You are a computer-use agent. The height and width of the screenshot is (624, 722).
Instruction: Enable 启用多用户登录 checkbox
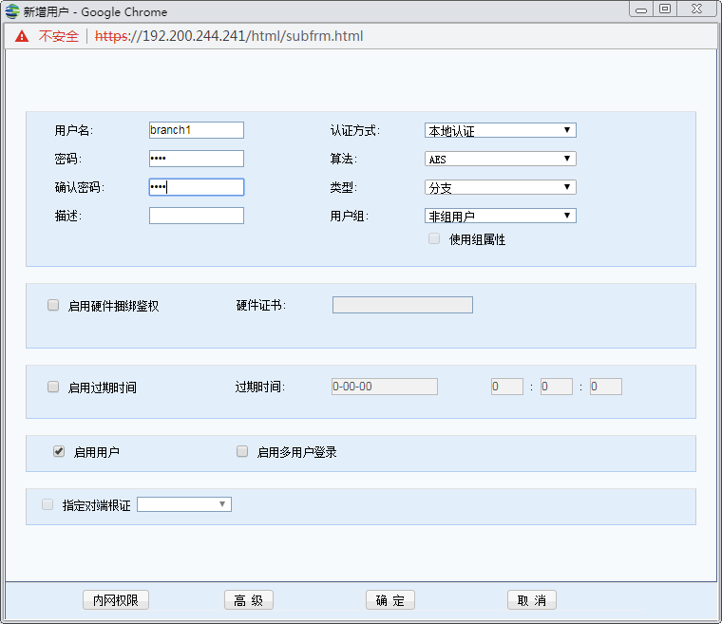242,452
